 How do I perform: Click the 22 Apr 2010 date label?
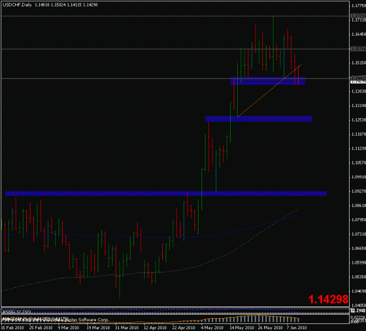coord(184,327)
